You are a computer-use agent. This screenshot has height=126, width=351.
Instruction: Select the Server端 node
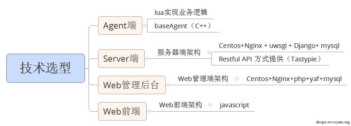121,59
